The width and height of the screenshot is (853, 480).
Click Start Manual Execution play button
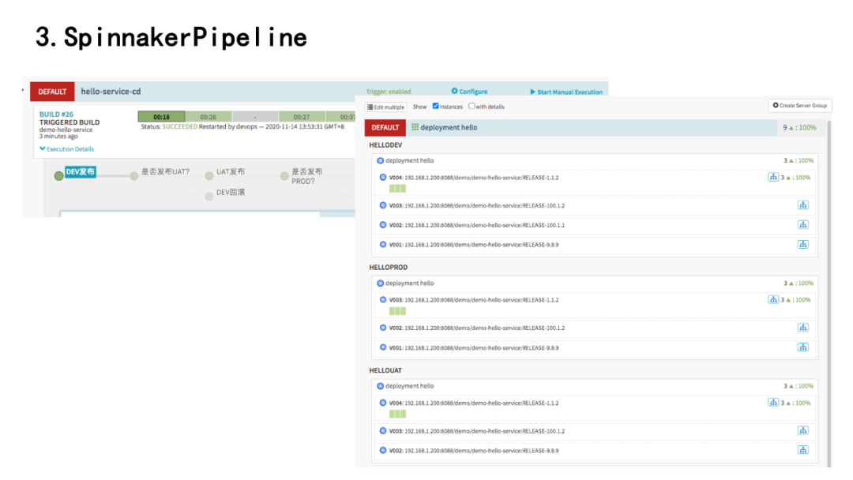click(566, 92)
